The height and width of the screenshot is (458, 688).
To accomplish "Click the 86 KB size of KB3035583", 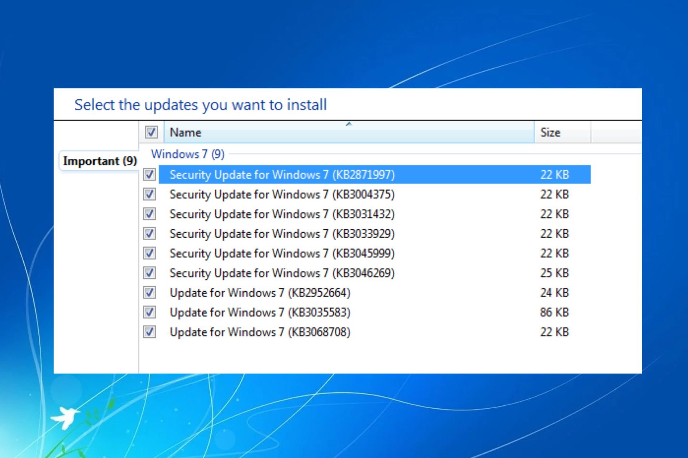I will pyautogui.click(x=554, y=312).
